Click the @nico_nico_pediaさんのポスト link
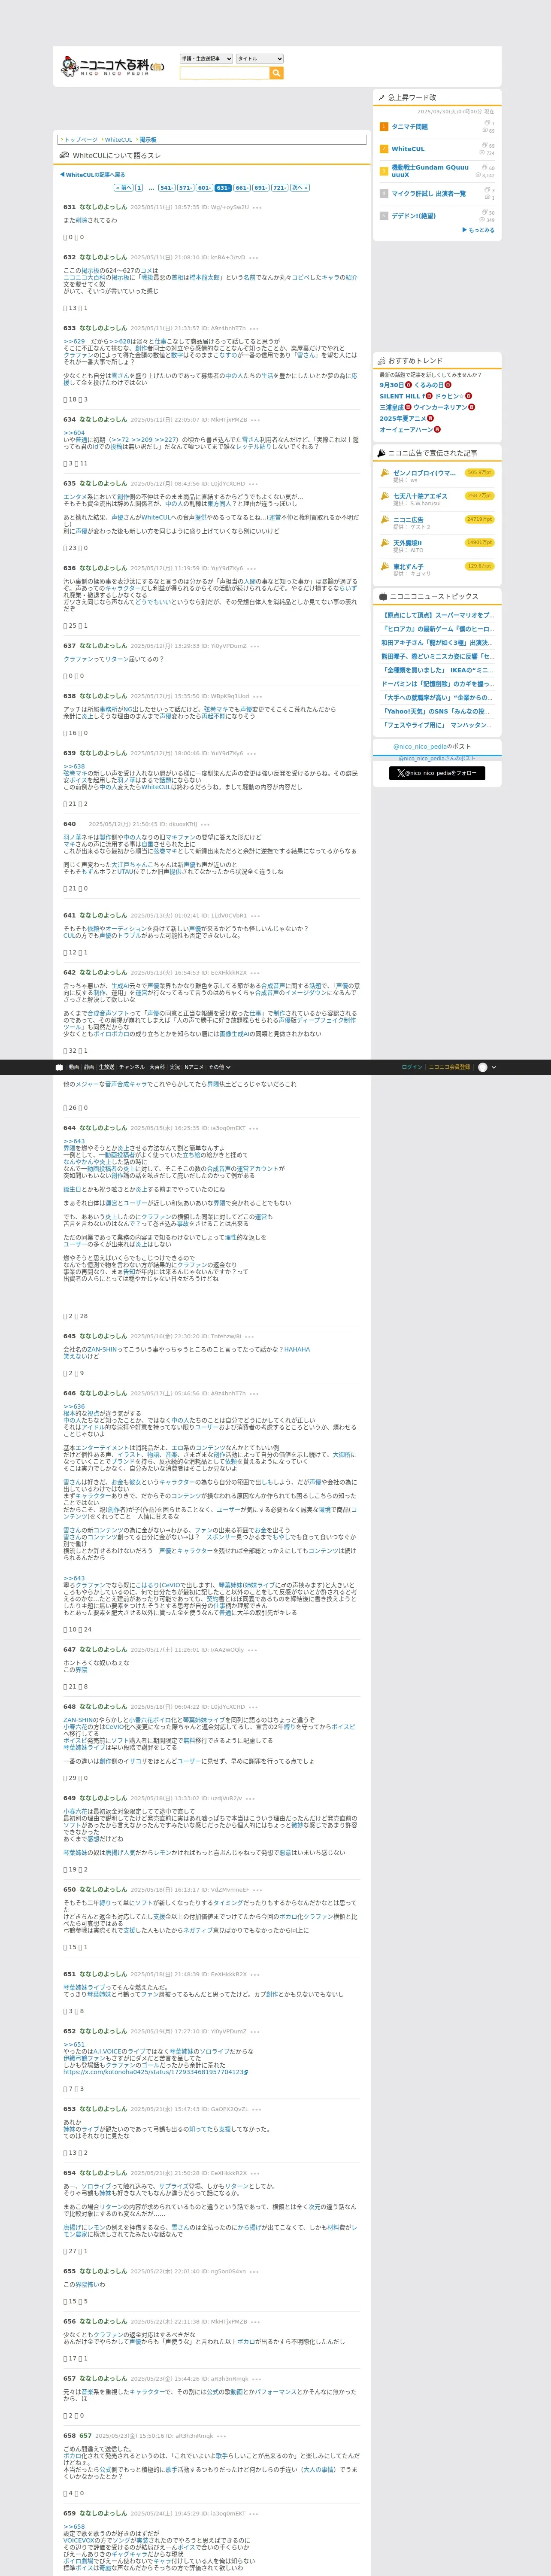The height and width of the screenshot is (2576, 551). pos(437,758)
